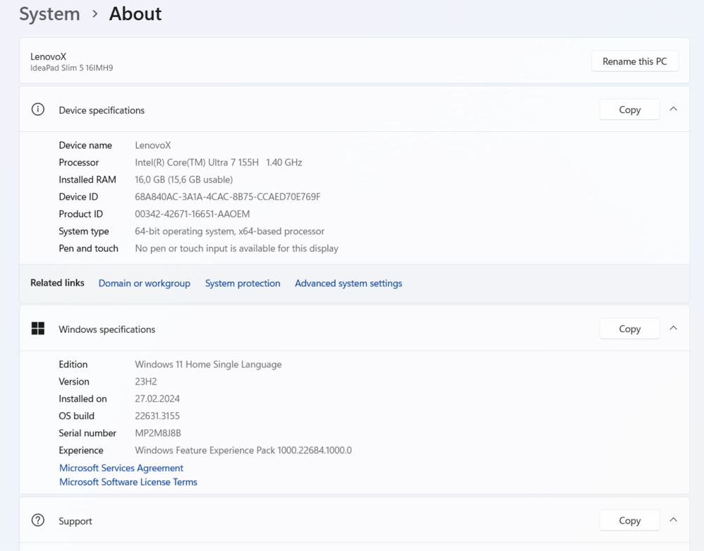Viewport: 704px width, 551px height.
Task: Click the Device ID value text
Action: (227, 197)
